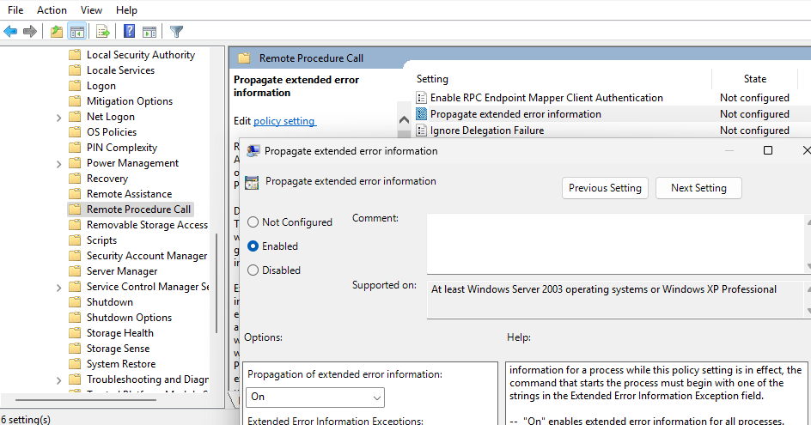Select the Server Manager tree item
This screenshot has width=811, height=425.
tap(122, 271)
